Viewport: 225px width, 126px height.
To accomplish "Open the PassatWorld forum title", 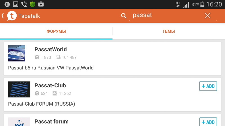I will pos(51,49).
